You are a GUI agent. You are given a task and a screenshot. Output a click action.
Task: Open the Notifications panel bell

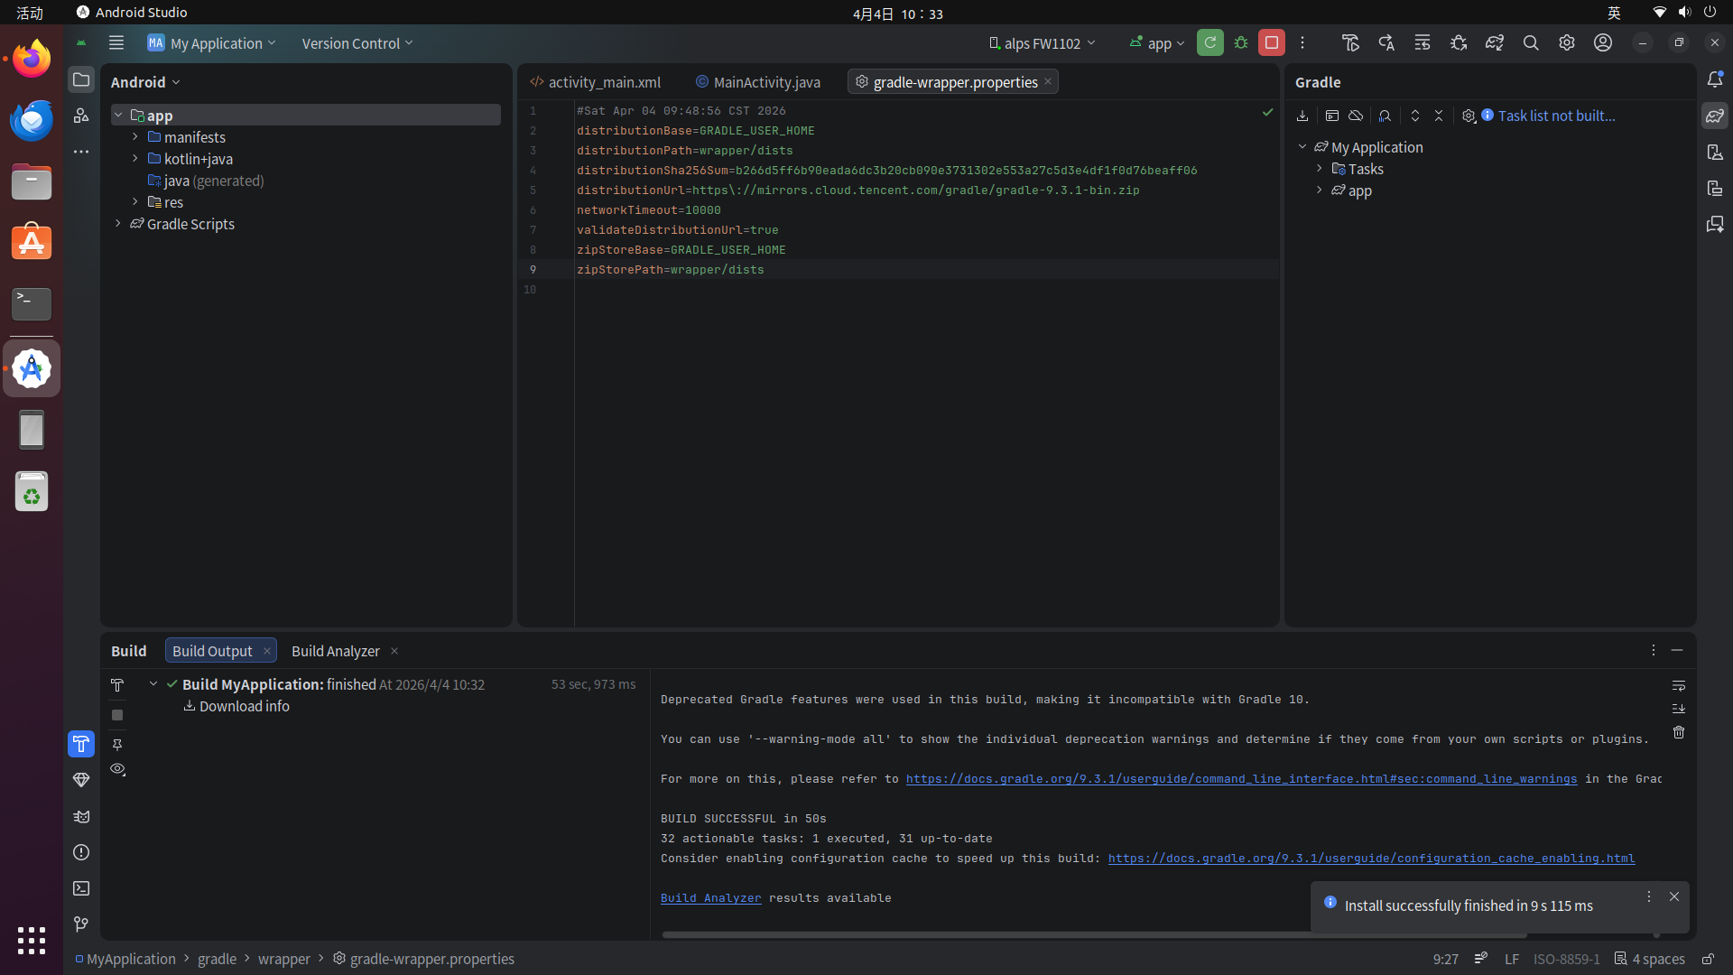[1715, 79]
